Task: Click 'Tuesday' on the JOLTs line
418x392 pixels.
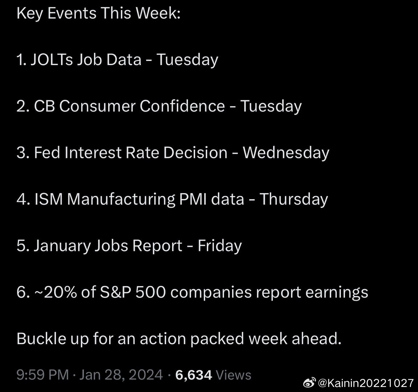Action: tap(187, 60)
